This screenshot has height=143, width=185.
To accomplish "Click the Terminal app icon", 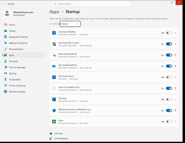I will [x=54, y=99].
